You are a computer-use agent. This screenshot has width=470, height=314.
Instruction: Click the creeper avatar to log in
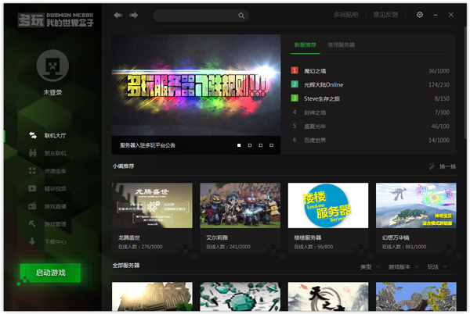(x=52, y=66)
